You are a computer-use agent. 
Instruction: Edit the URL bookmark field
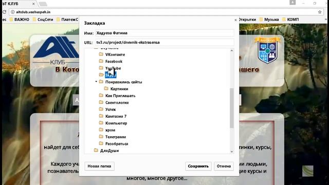(164, 42)
